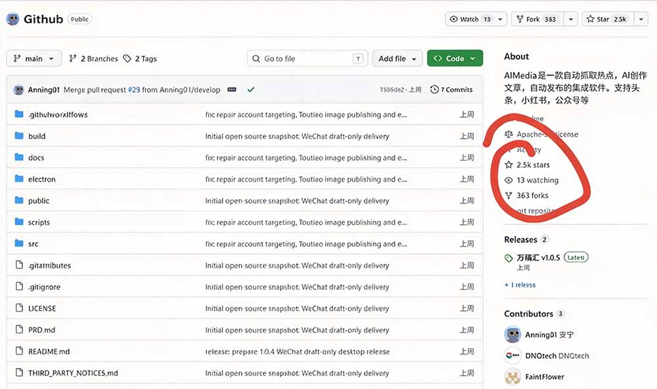Click the Go to file search field
Screen dimensions: 657x389
point(307,58)
